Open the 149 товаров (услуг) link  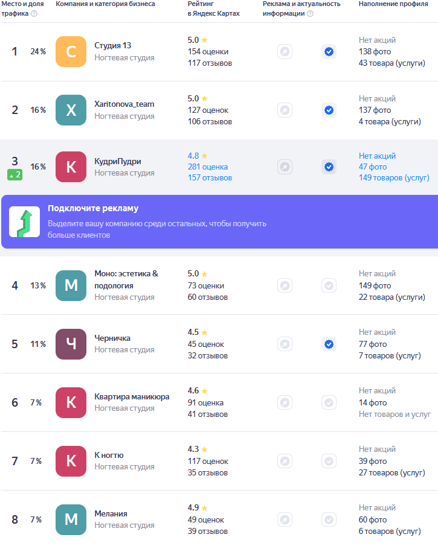click(x=394, y=177)
